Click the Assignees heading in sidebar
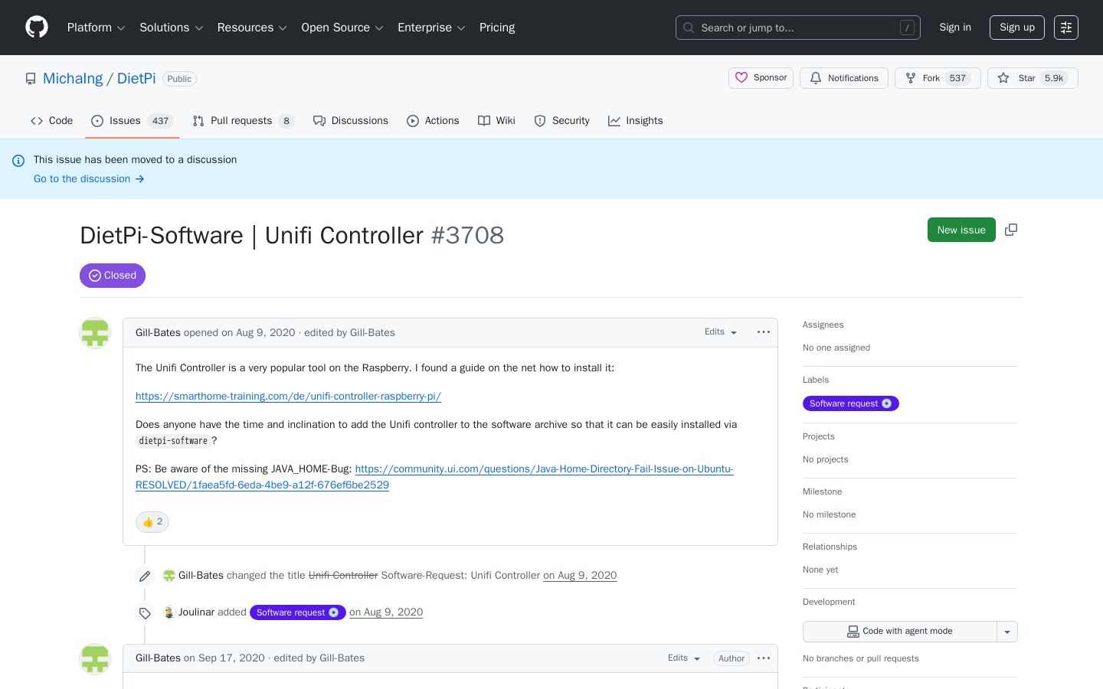This screenshot has width=1103, height=689. tap(823, 325)
